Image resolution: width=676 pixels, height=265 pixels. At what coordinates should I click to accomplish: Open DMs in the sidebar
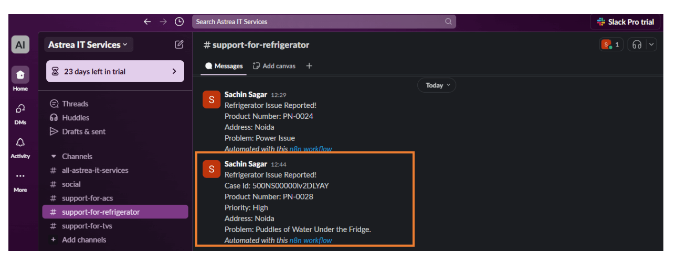(20, 113)
